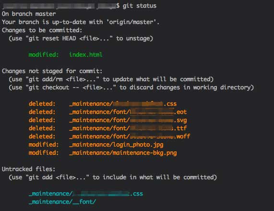This screenshot has height=211, width=274.
Task: Click the green 'modified:' label for index.html
Action: pyautogui.click(x=44, y=55)
